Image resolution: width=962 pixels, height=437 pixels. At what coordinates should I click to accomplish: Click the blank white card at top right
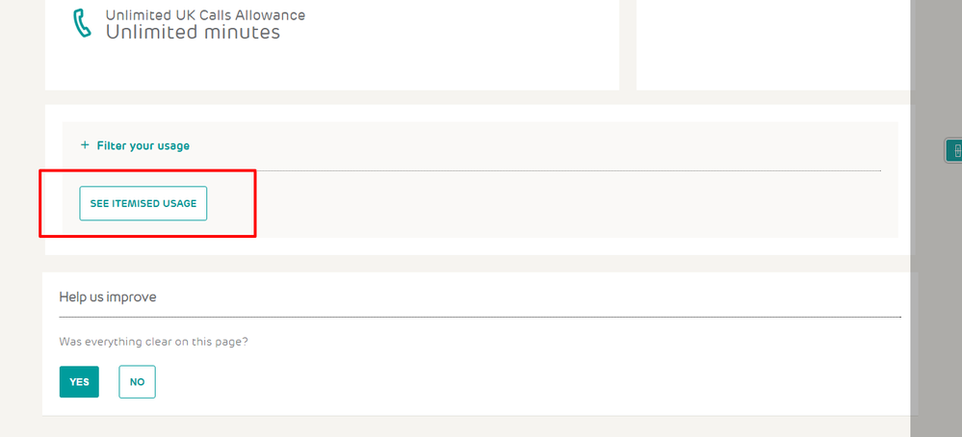coord(770,43)
